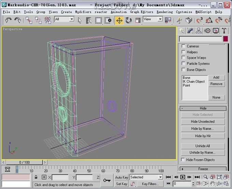Image resolution: width=232 pixels, height=189 pixels.
Task: Open the selection filter All dropdown
Action: coord(64,19)
